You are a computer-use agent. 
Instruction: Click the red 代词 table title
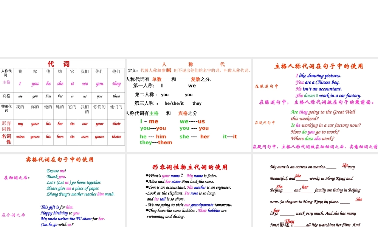59,64
